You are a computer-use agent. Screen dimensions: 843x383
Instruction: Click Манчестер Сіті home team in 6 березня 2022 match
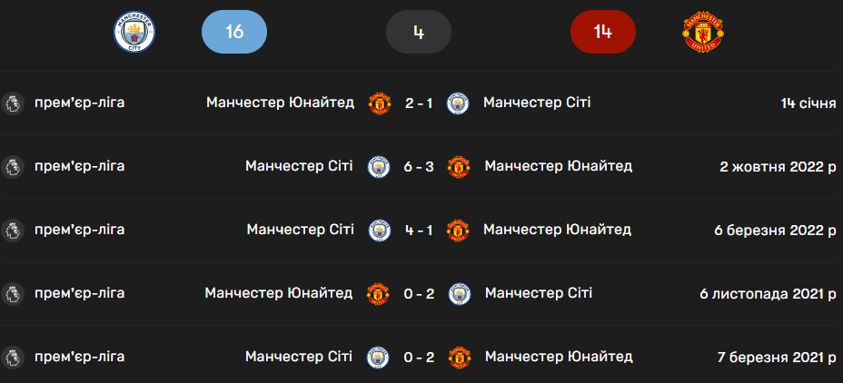[300, 230]
